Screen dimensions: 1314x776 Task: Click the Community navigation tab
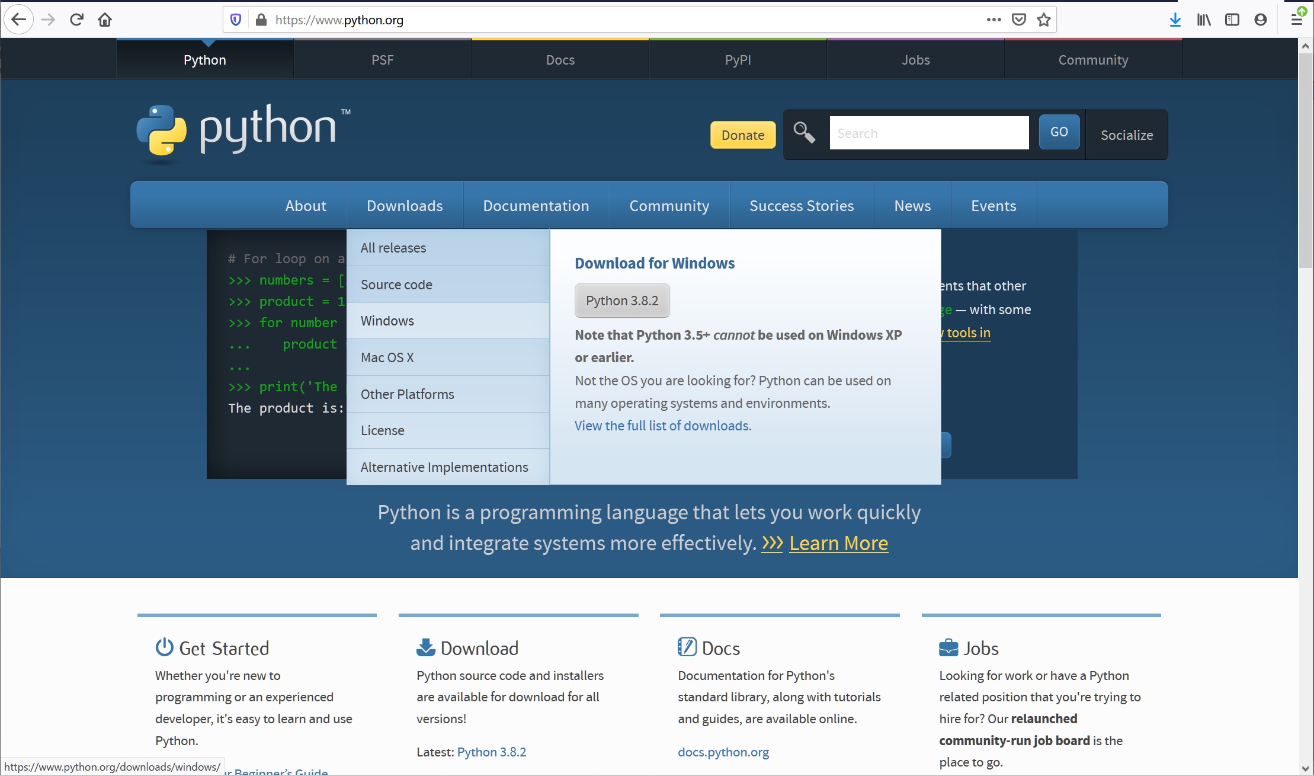[669, 205]
